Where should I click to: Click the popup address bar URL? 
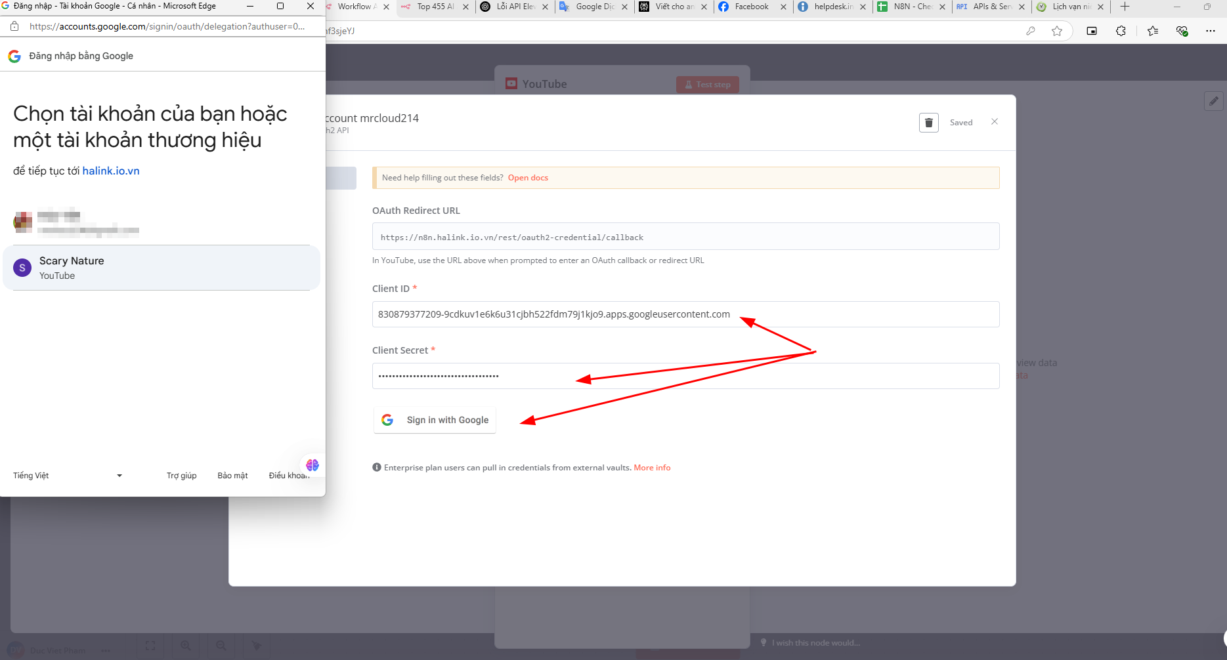coord(167,27)
